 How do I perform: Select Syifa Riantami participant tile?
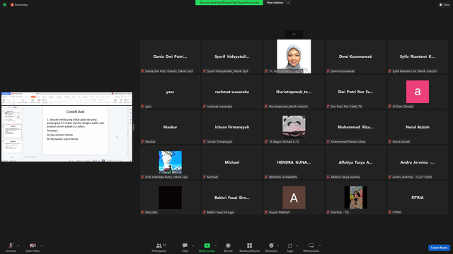click(x=418, y=56)
